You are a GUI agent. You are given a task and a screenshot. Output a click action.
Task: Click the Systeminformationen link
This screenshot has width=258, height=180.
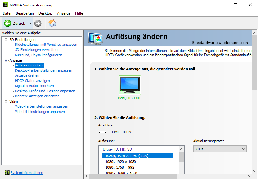[27, 173]
